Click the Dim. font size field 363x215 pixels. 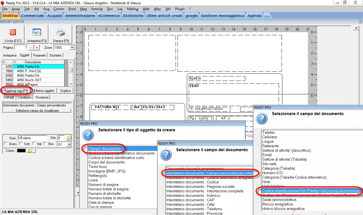61,138
